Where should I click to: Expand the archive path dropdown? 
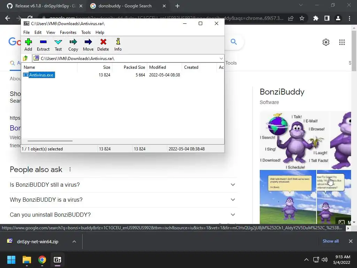[x=221, y=59]
